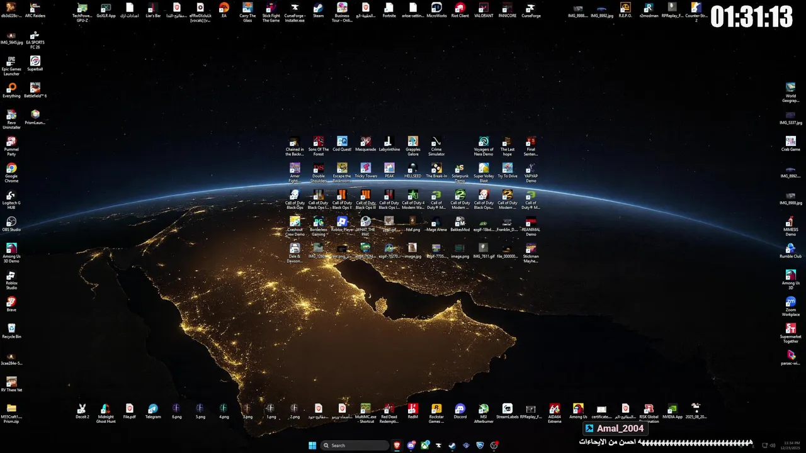
Task: Select the Battlefield 6 shortcut
Action: [35, 91]
